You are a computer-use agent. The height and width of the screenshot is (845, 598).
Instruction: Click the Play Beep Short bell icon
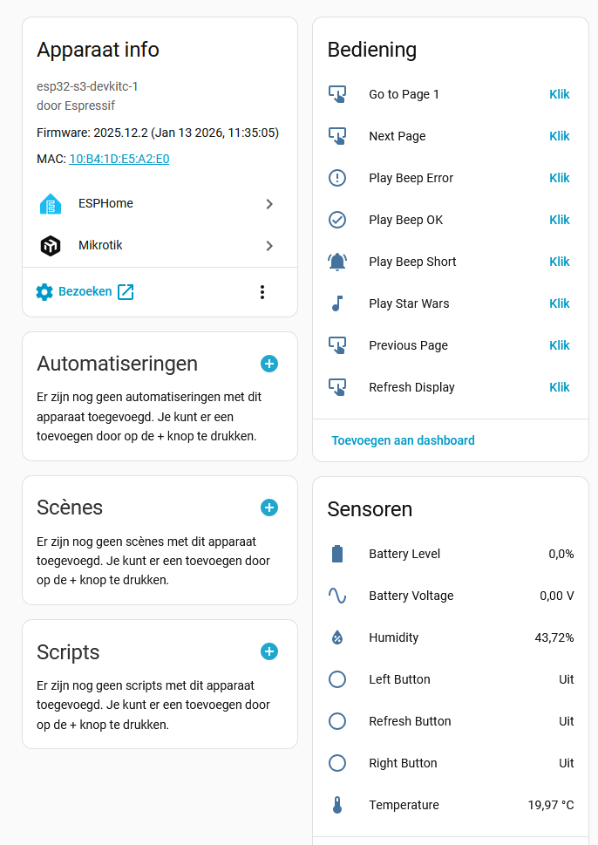click(337, 262)
